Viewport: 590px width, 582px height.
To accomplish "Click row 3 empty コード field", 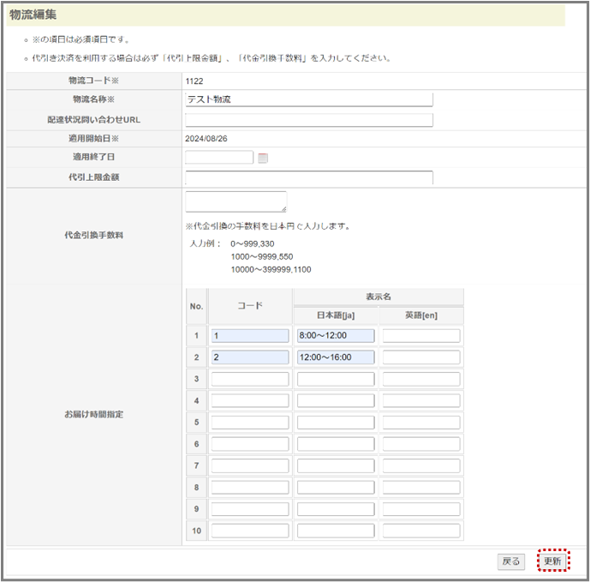I will click(250, 379).
